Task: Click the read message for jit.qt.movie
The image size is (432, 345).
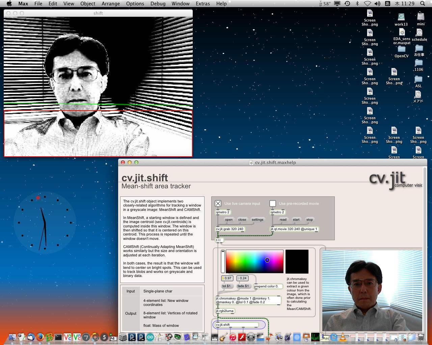Action: (283, 220)
